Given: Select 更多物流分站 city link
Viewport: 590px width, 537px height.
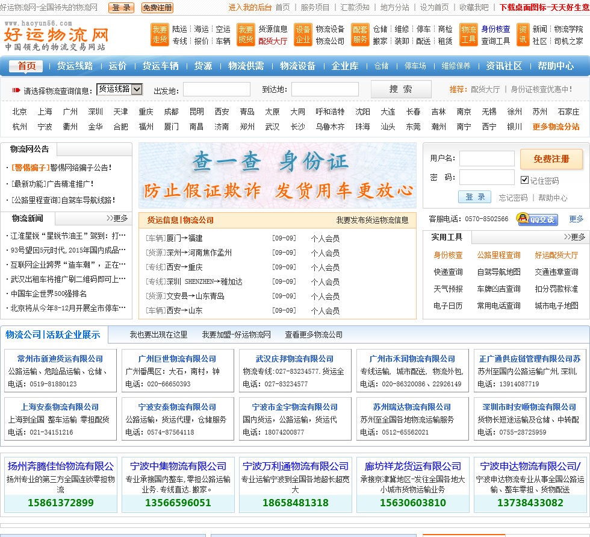Looking at the screenshot, I should (x=556, y=127).
